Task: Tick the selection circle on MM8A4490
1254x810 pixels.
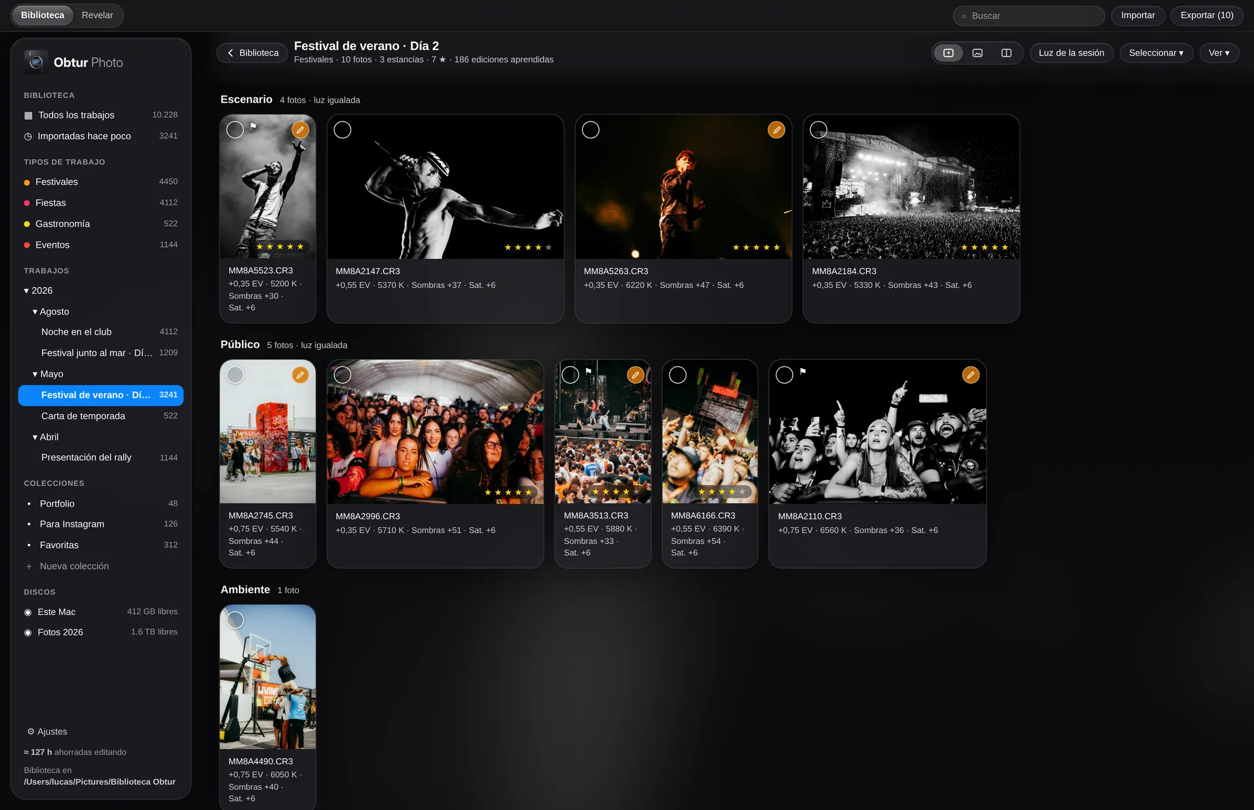Action: [x=235, y=620]
